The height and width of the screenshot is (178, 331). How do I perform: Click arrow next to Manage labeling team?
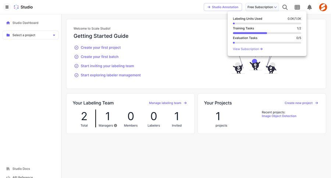point(185,103)
